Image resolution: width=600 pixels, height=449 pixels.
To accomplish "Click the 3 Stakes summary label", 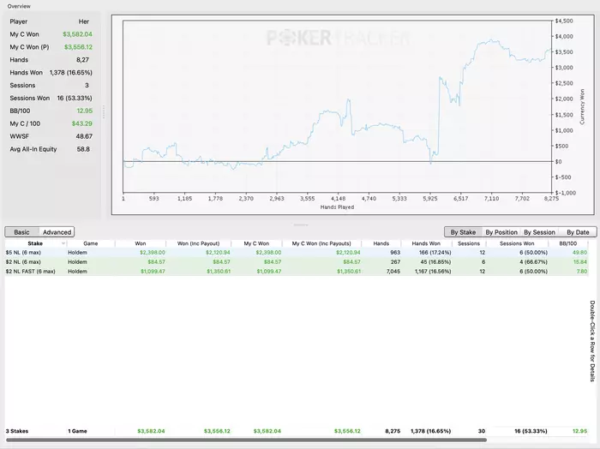I will pos(17,431).
